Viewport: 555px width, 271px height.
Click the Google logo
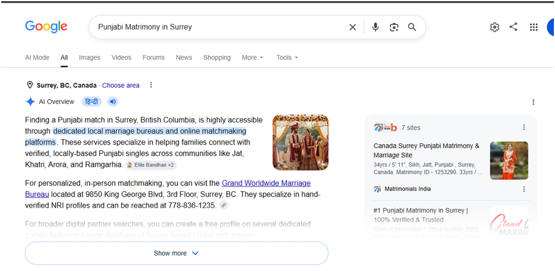coord(46,27)
